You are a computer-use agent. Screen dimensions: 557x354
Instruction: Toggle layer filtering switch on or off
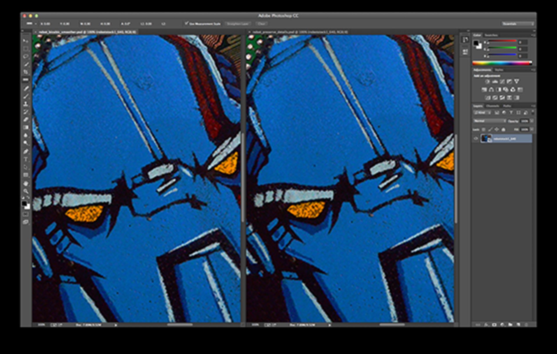point(533,112)
